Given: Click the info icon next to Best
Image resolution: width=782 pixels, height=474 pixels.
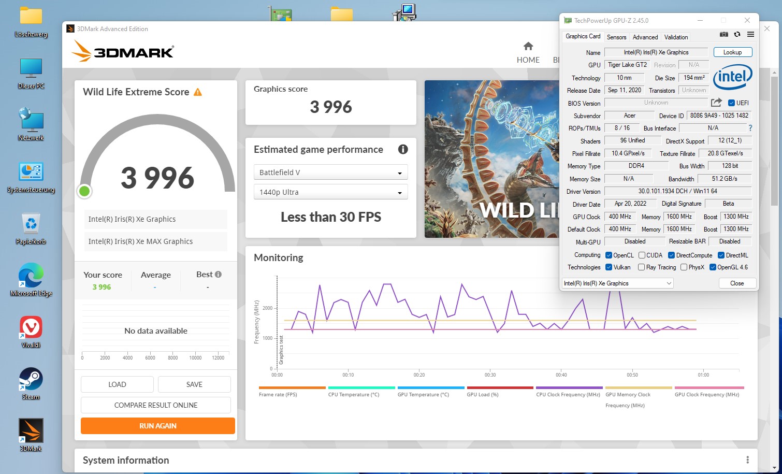Looking at the screenshot, I should tap(218, 275).
